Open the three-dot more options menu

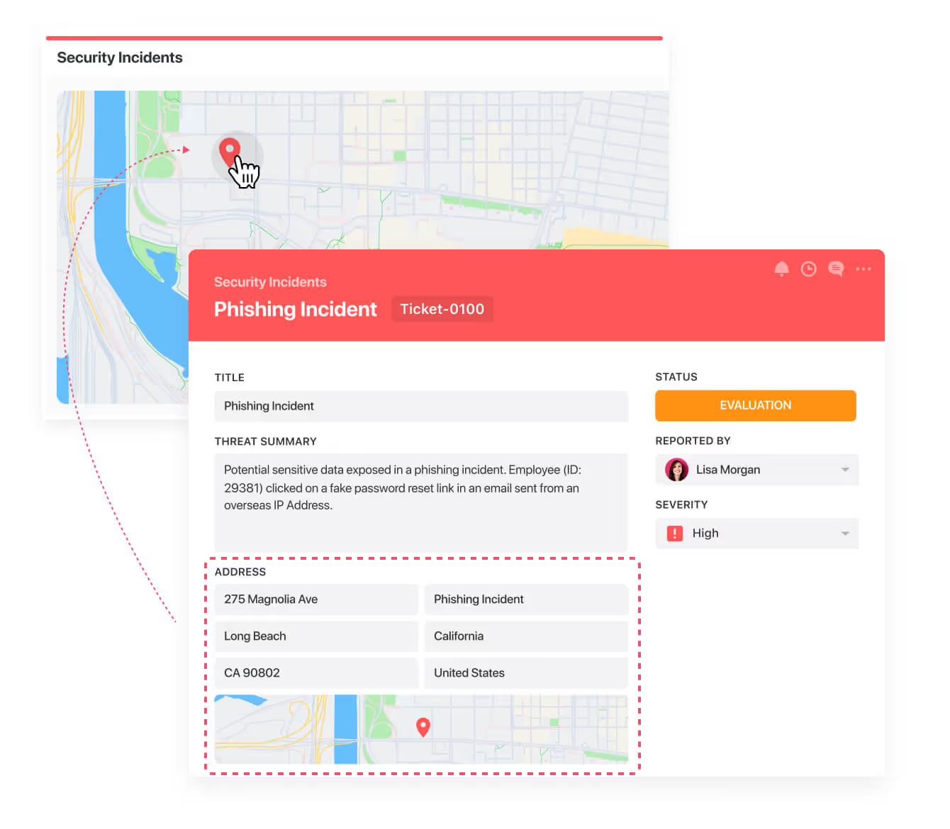[863, 269]
